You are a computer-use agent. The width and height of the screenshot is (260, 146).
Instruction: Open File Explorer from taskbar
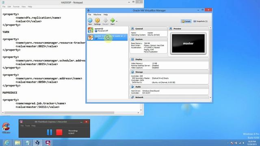(x=17, y=143)
